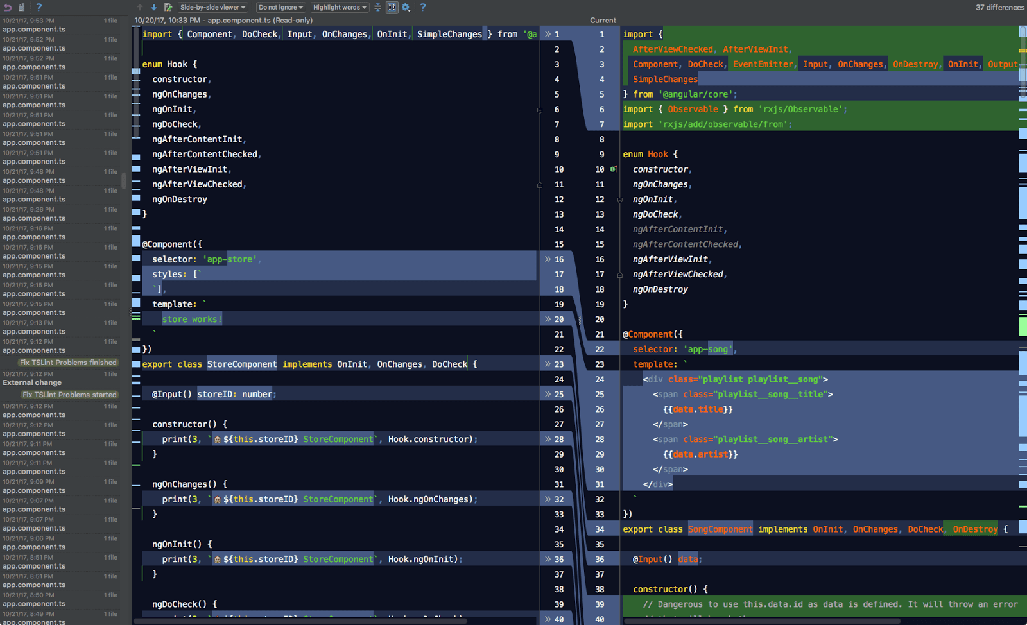This screenshot has height=625, width=1027.
Task: Click the green diff marker beside line 10
Action: pos(614,169)
